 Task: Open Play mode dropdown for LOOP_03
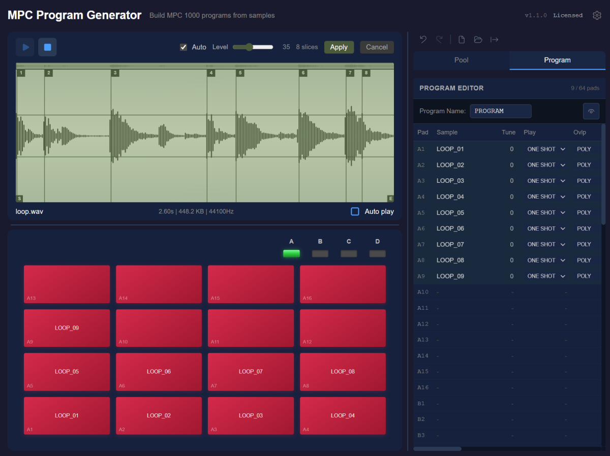click(546, 181)
